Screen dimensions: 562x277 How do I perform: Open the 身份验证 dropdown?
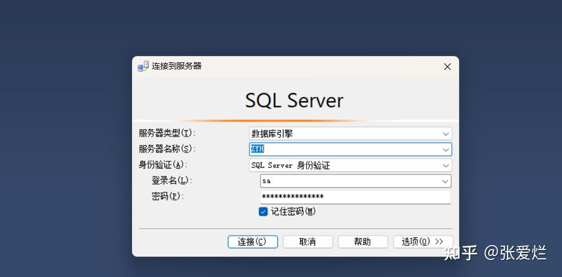pos(445,165)
